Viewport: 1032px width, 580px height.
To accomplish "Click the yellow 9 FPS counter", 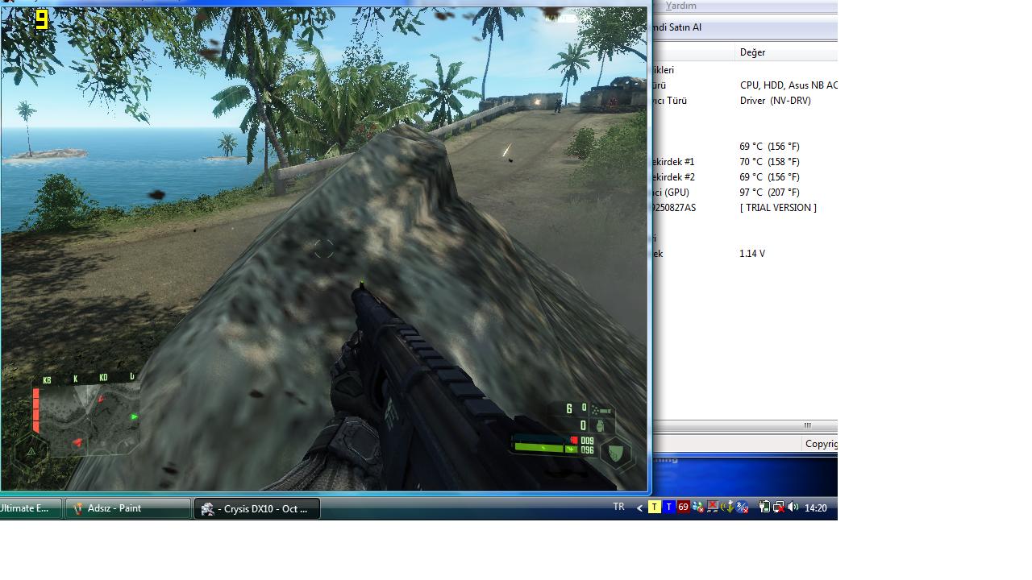I will coord(42,19).
